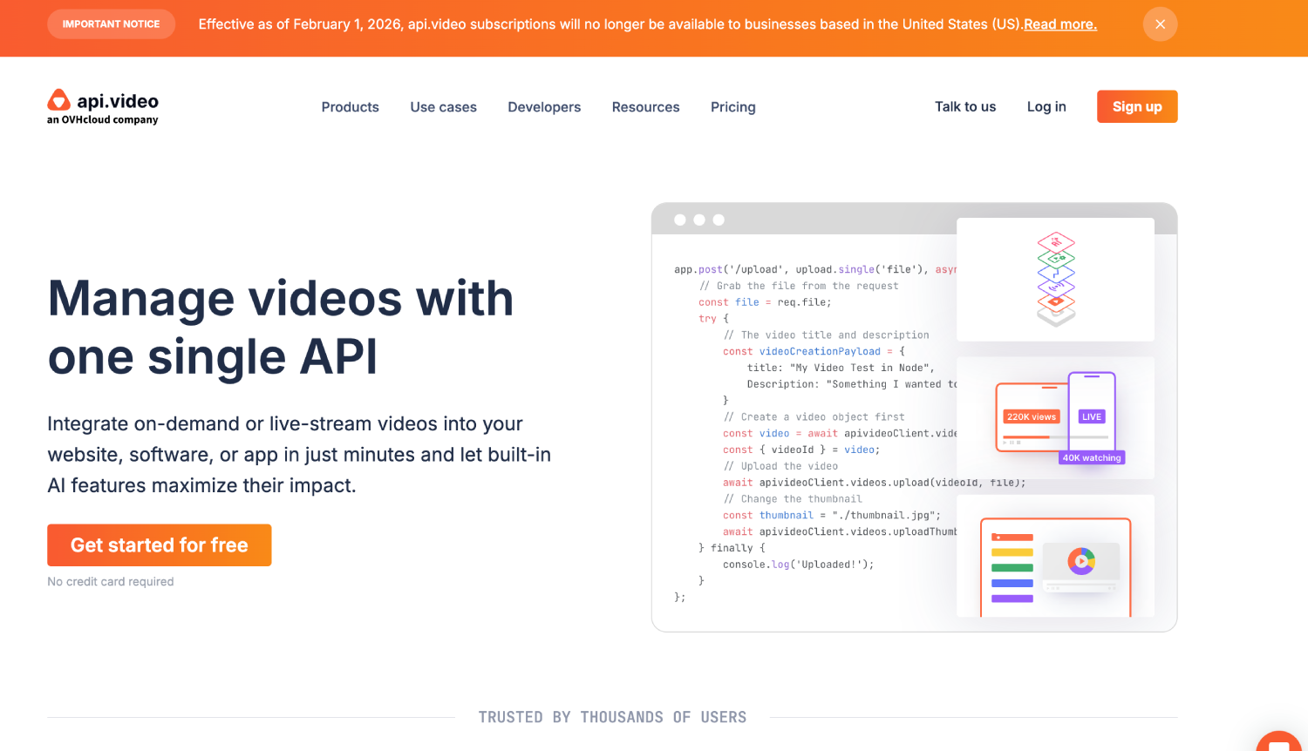
Task: Click the purple LIVE badge
Action: tap(1092, 416)
